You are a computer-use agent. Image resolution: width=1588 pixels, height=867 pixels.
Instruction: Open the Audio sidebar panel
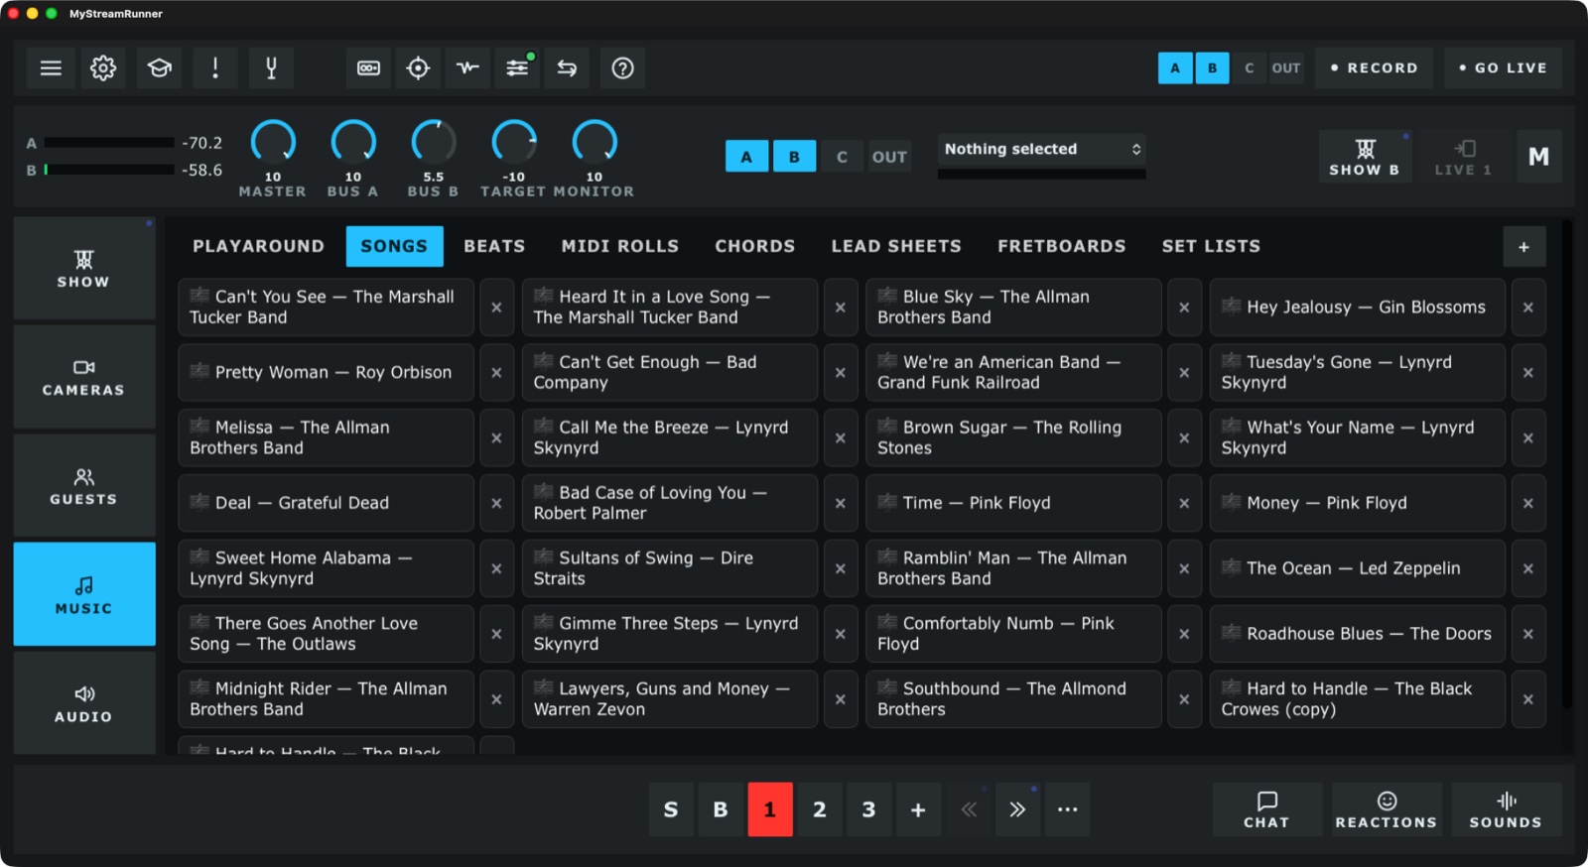[x=84, y=702]
